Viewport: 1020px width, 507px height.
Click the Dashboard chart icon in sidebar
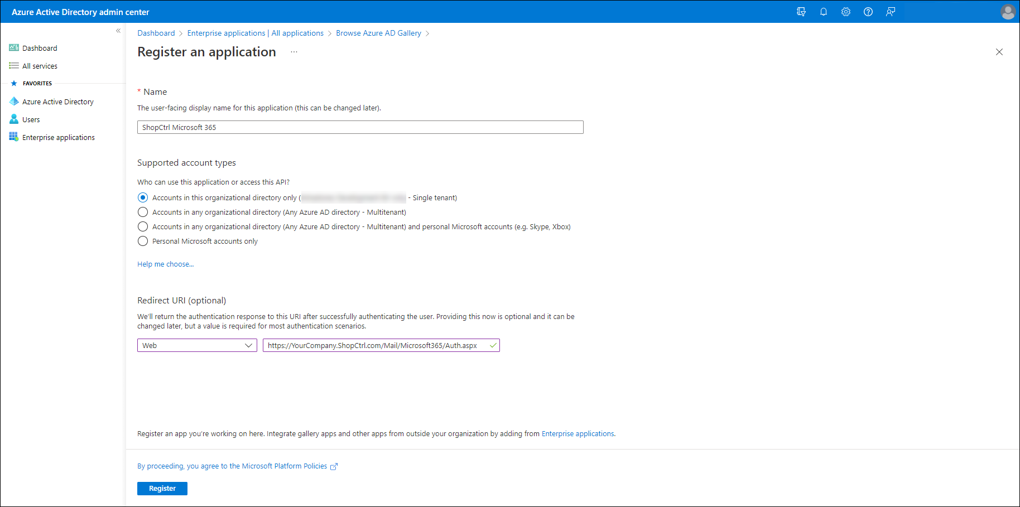14,48
